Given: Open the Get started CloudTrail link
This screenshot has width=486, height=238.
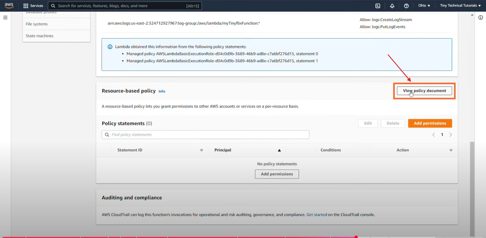Looking at the screenshot, I should tap(316, 215).
